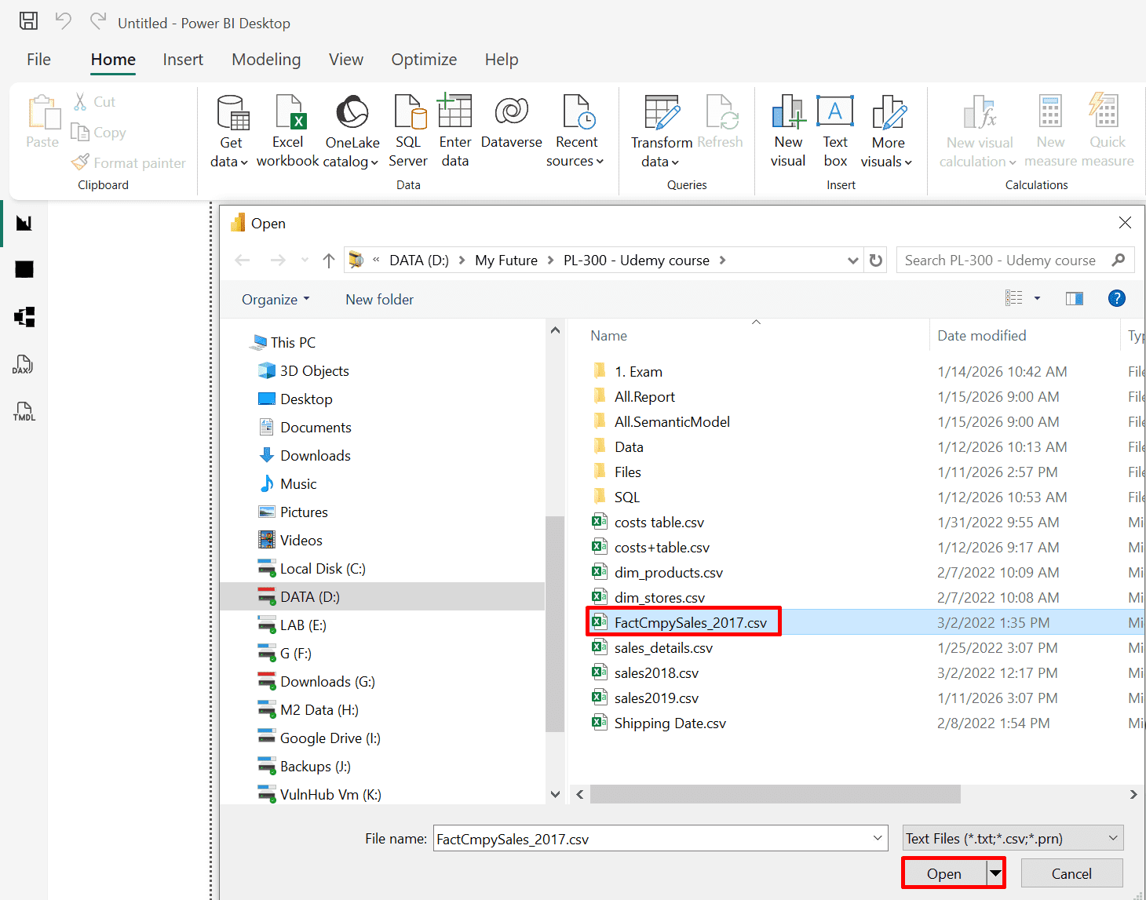Click the Get data icon

coord(232,114)
